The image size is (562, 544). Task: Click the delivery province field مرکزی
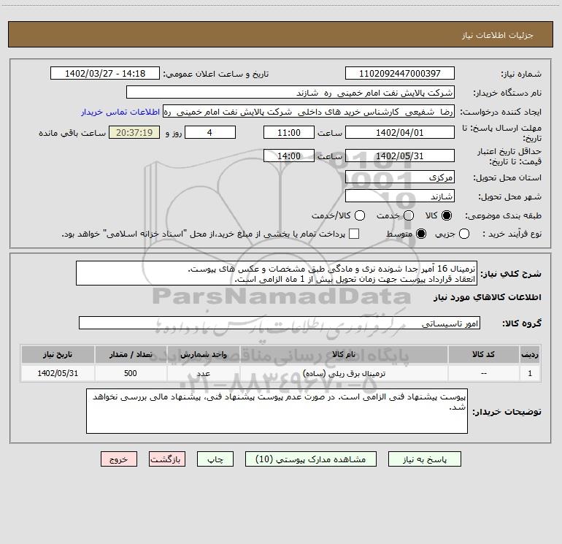400,177
